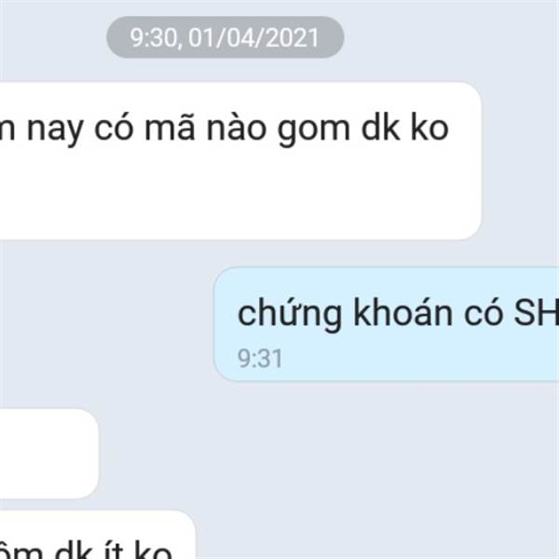Tap the 9:30, 01/04/2021 date label
The height and width of the screenshot is (559, 559).
225,37
